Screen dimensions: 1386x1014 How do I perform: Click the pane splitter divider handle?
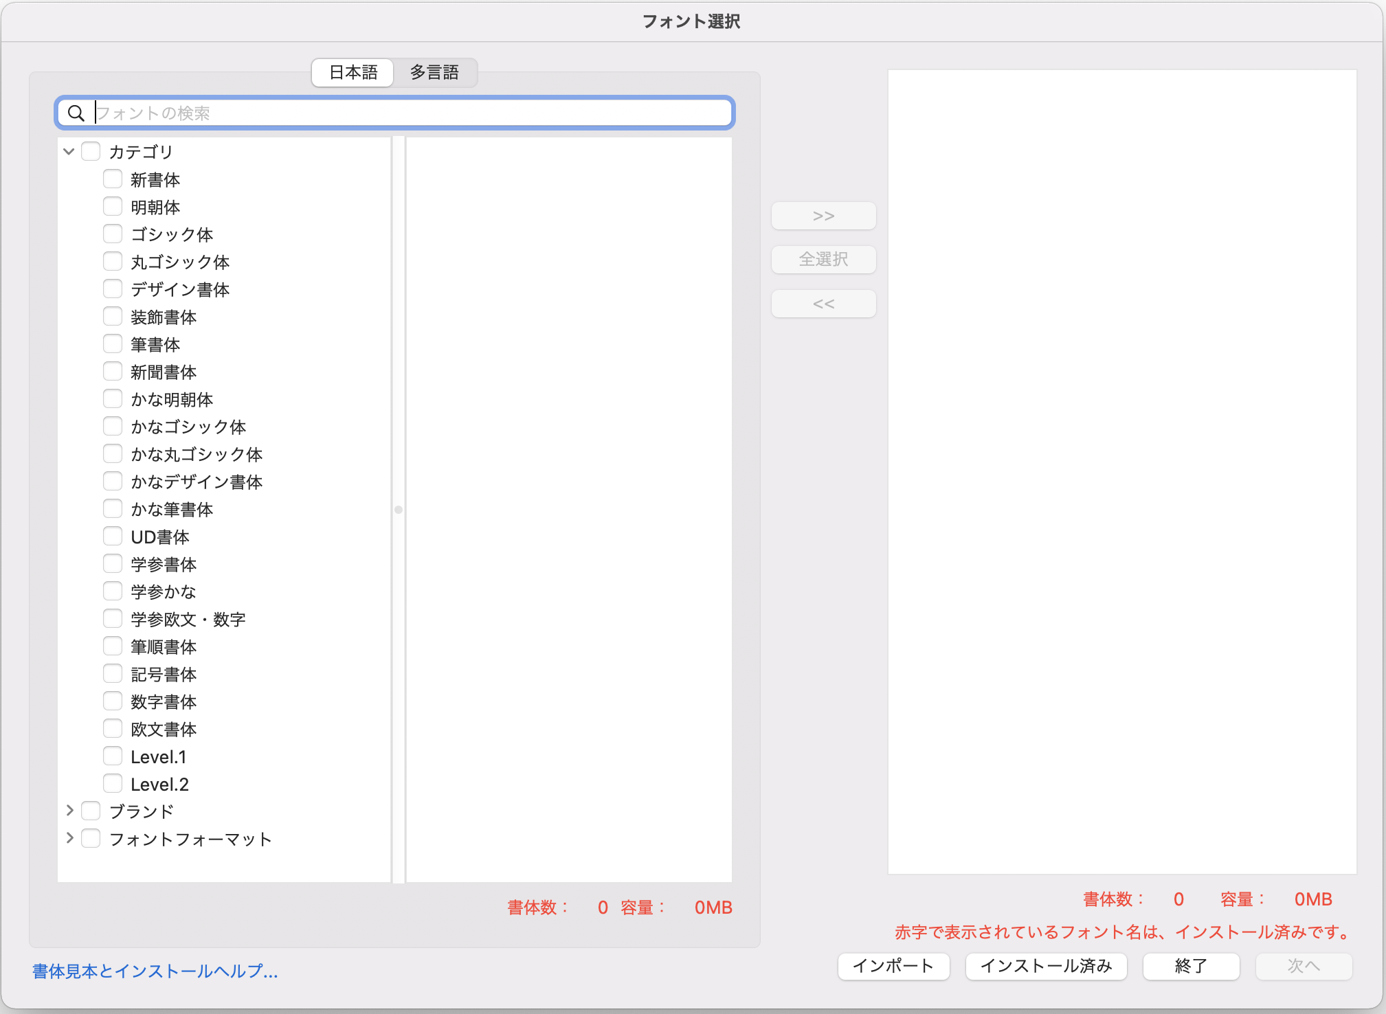(399, 510)
